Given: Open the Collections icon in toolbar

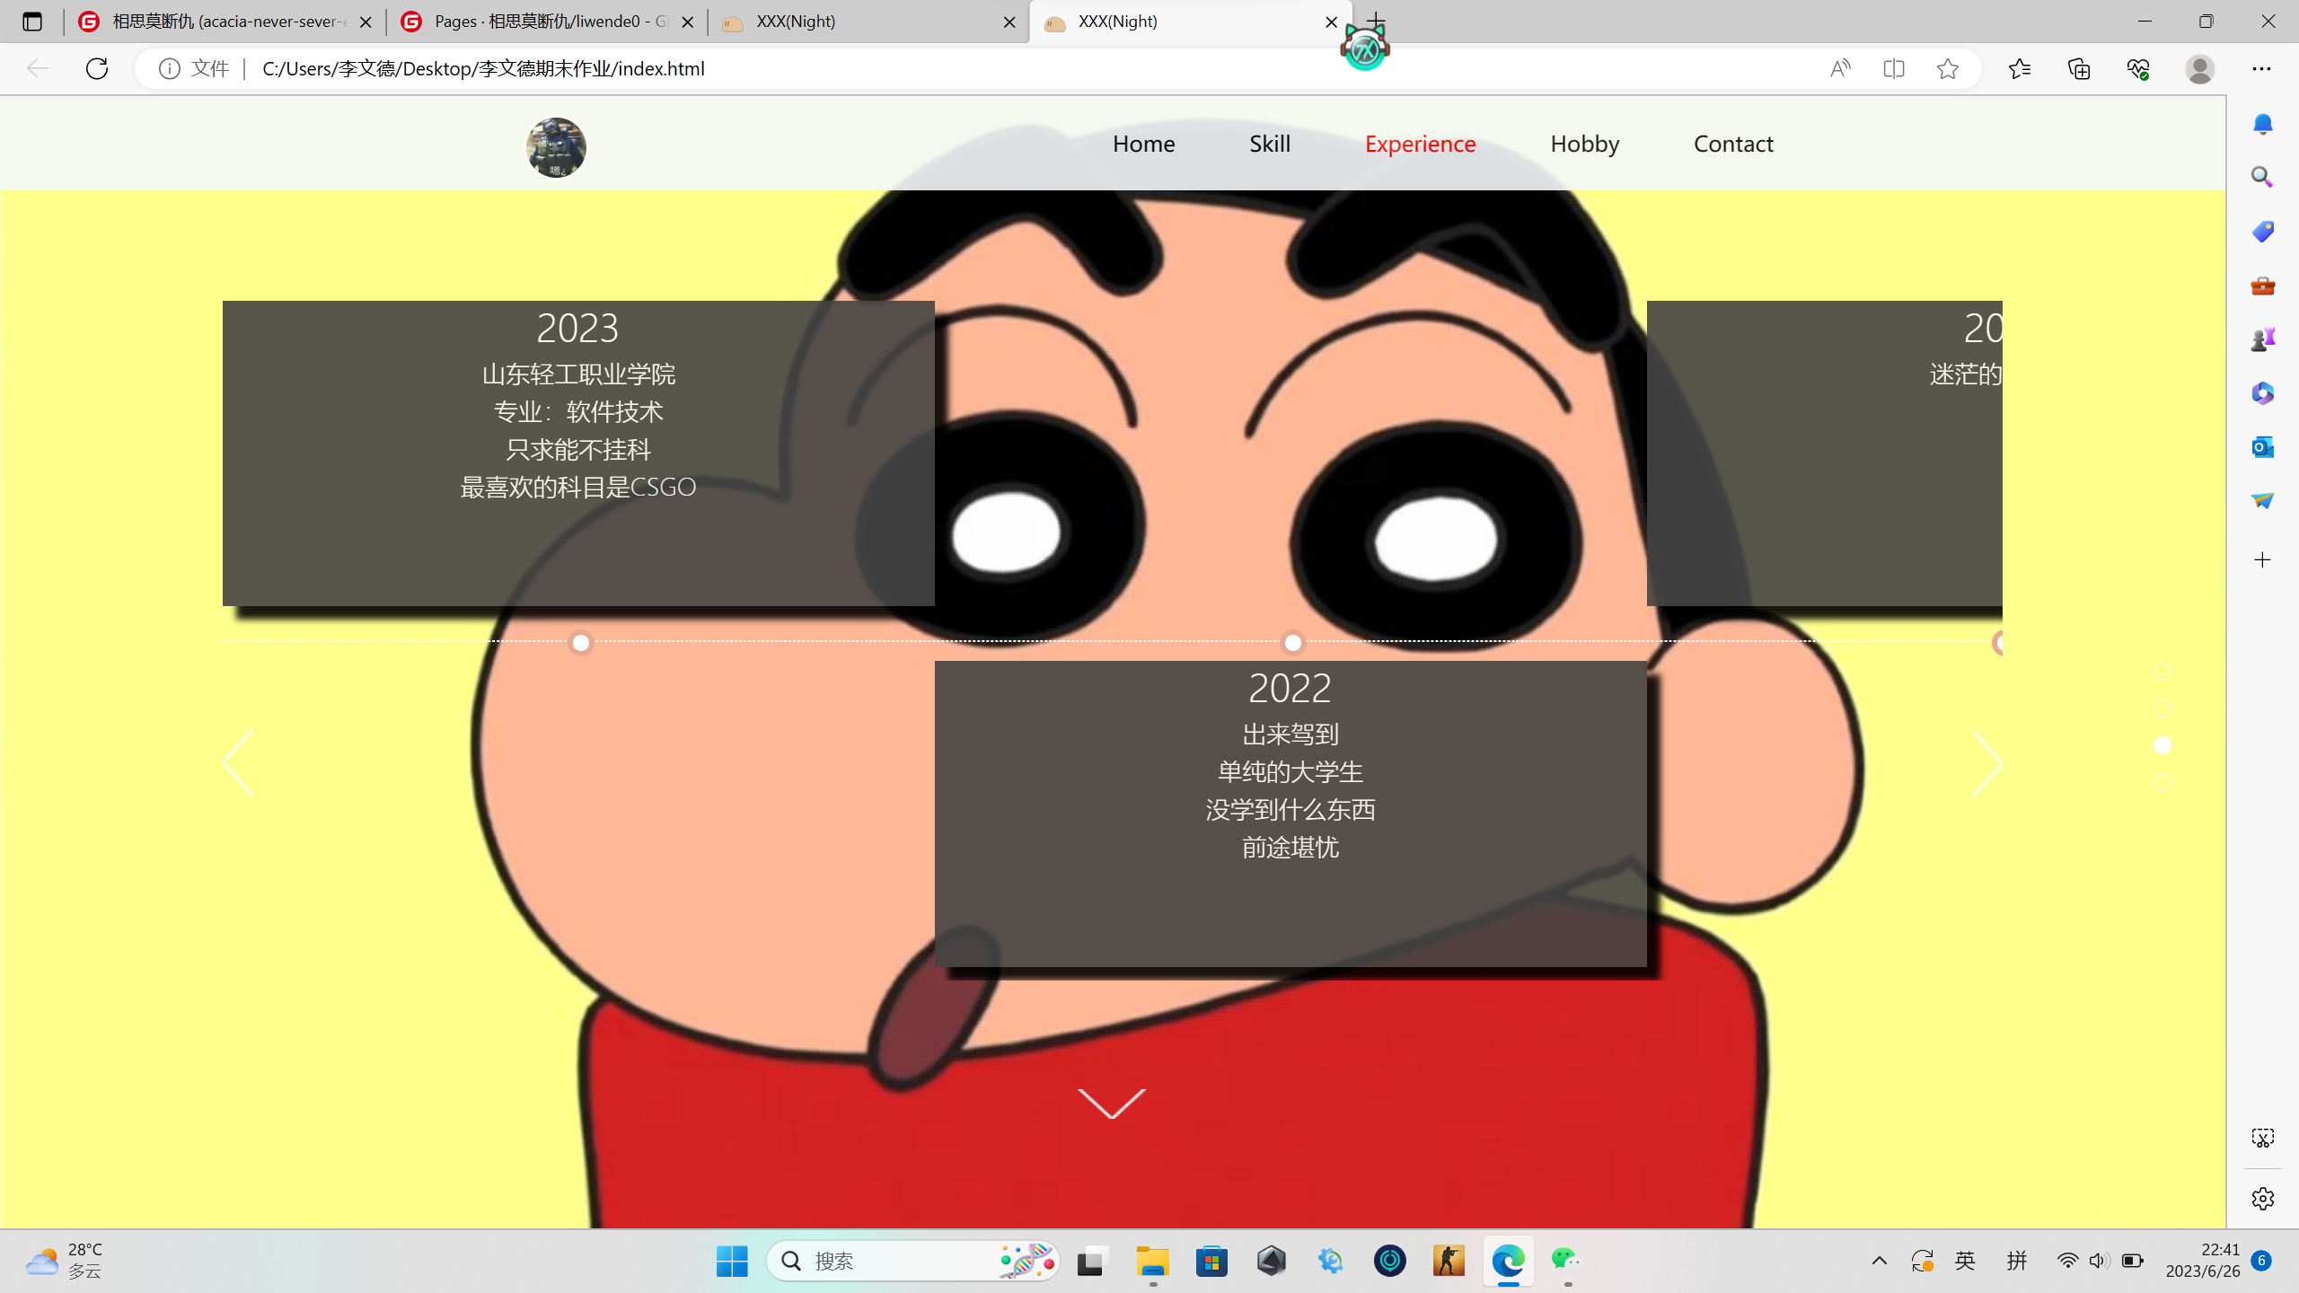Looking at the screenshot, I should pyautogui.click(x=2079, y=68).
